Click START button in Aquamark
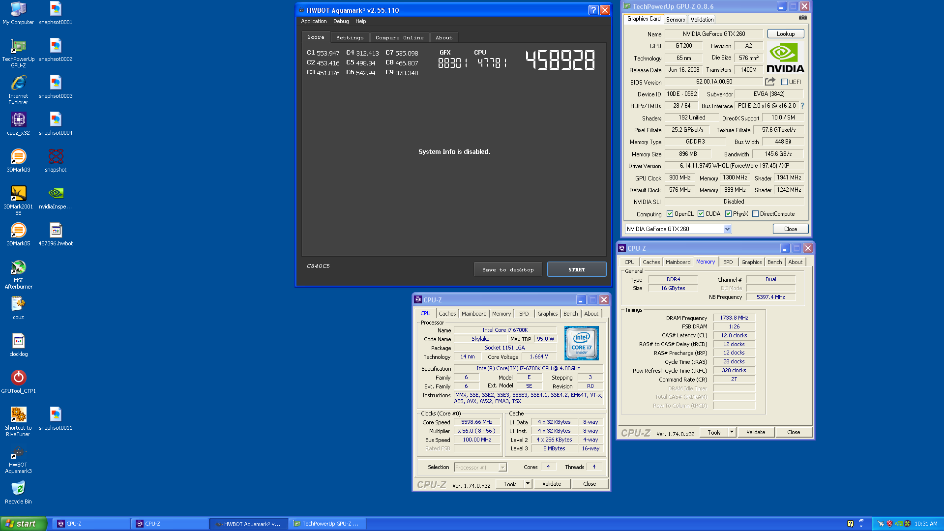944x531 pixels. [x=577, y=269]
